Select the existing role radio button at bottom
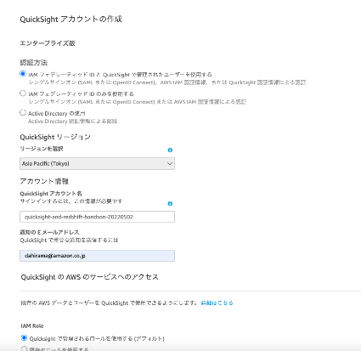The height and width of the screenshot is (351, 361). (x=24, y=348)
